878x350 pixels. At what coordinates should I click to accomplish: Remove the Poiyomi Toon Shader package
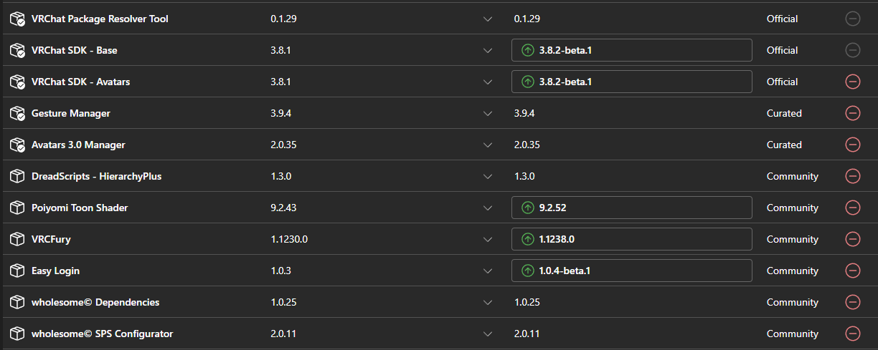point(853,208)
